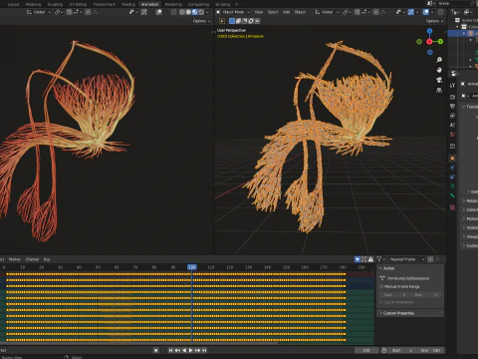Screen dimensions: 478x359
Task: Enable the Manual Frame Range checkbox
Action: pyautogui.click(x=381, y=286)
